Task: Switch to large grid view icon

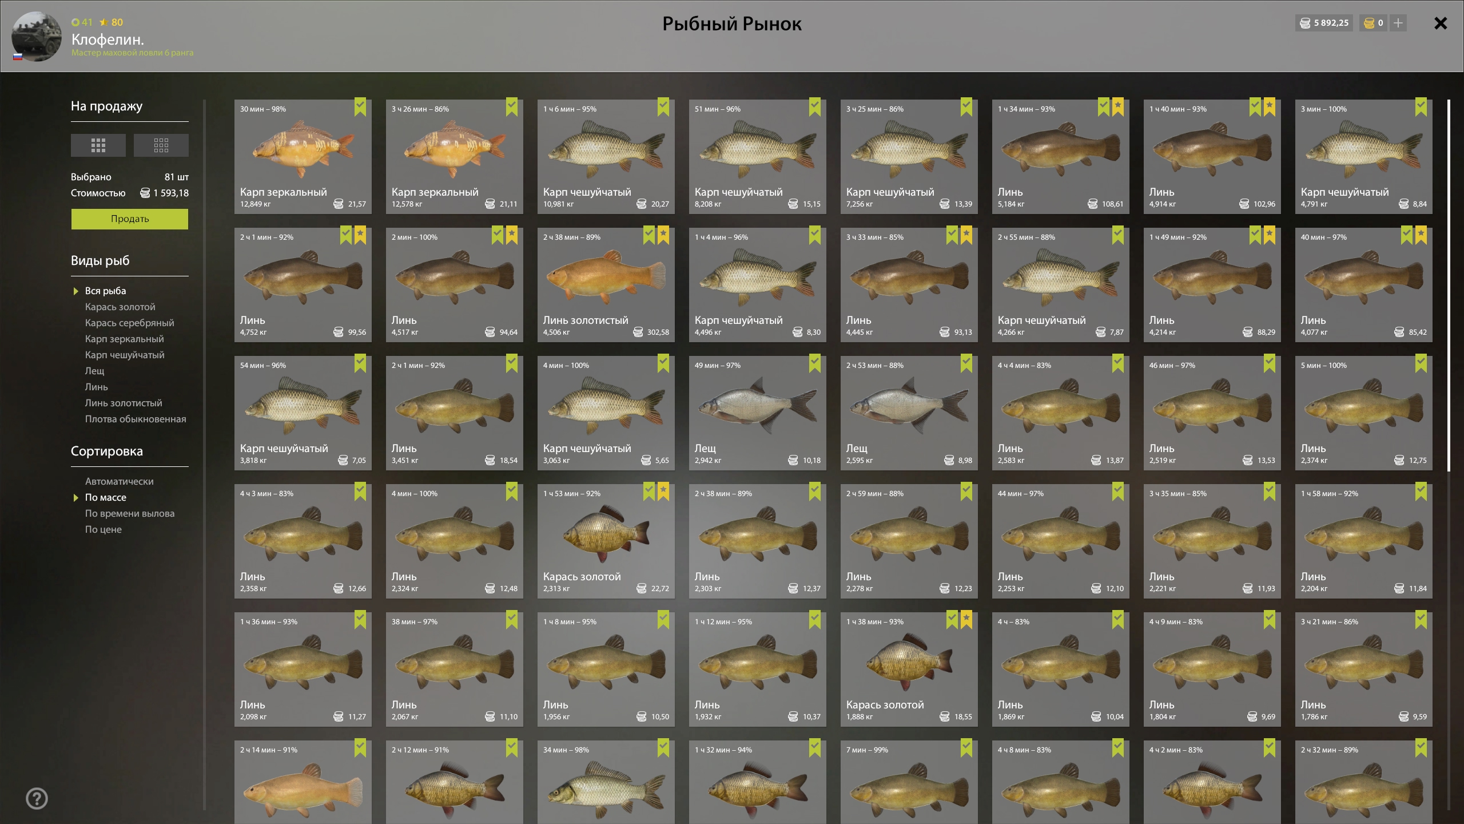Action: pyautogui.click(x=98, y=145)
